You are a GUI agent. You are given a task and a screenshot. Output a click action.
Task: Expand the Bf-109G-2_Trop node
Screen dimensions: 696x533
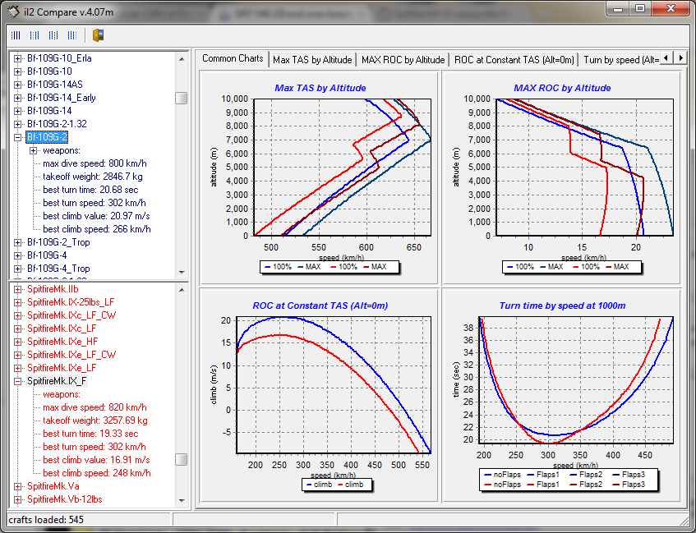coord(17,242)
